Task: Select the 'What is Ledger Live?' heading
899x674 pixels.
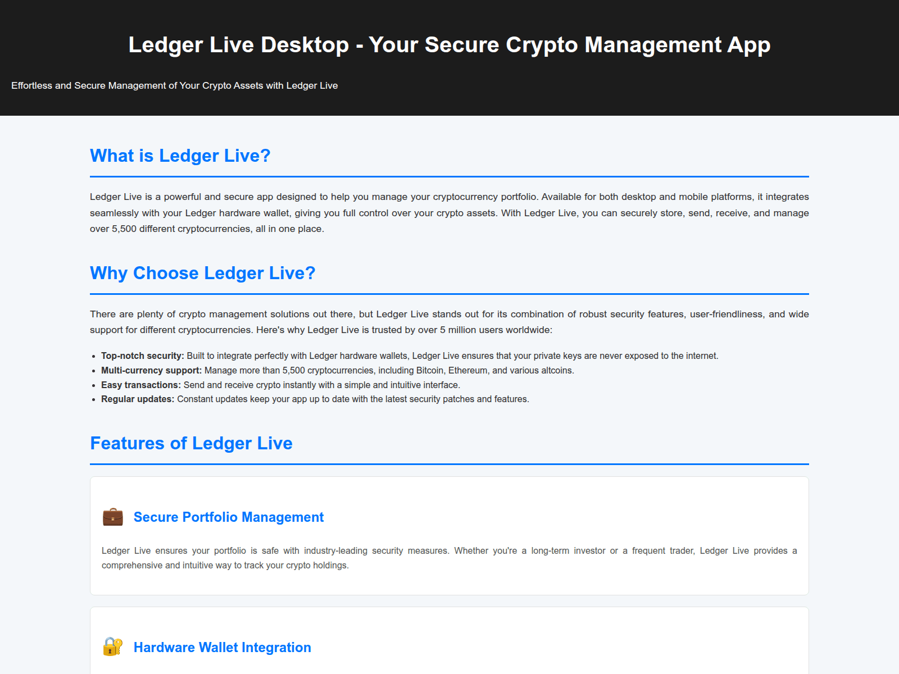Action: (x=180, y=156)
